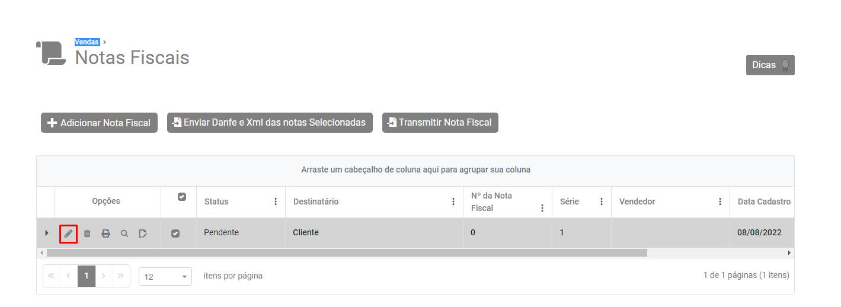Expand the invoice row details arrow
This screenshot has height=307, width=841.
point(47,233)
